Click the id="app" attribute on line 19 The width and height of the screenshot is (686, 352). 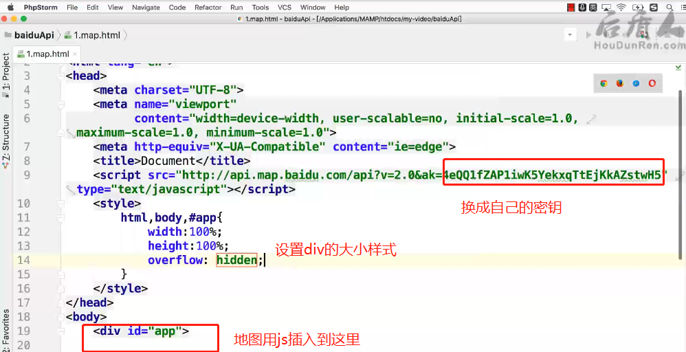[x=155, y=331]
